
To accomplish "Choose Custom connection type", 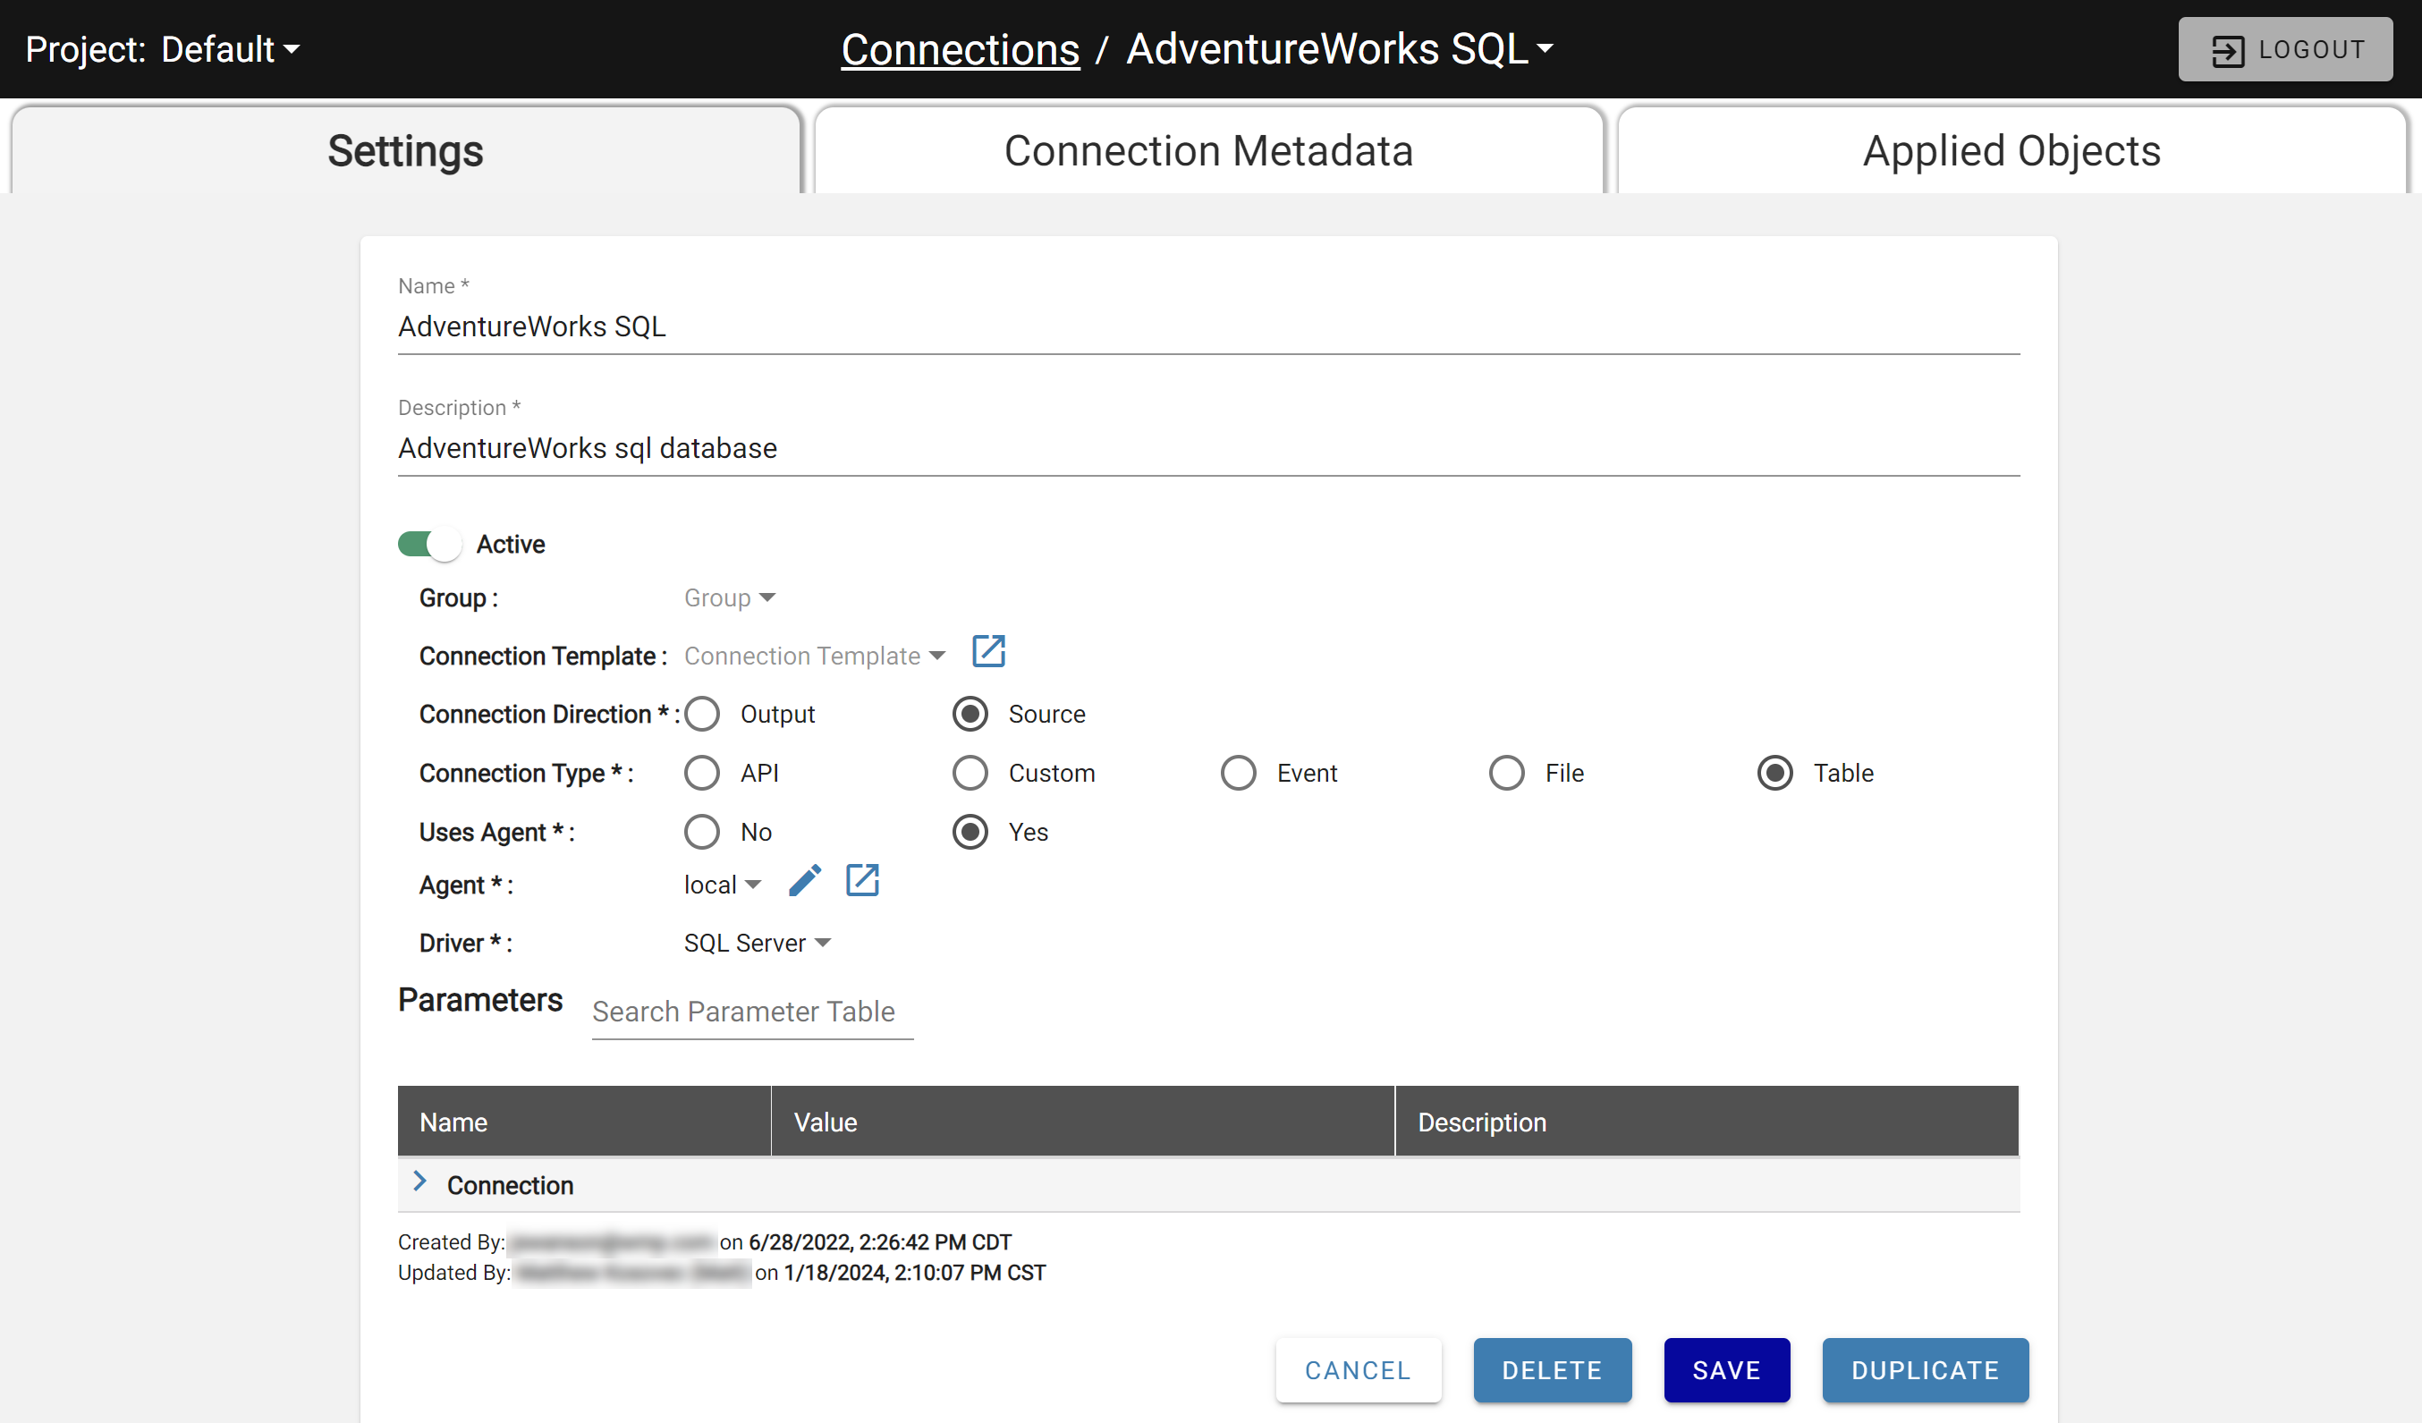I will pyautogui.click(x=970, y=773).
